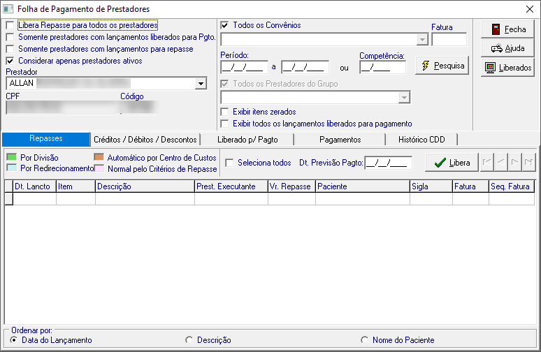
Task: Click the CPF field
Action: click(x=62, y=108)
